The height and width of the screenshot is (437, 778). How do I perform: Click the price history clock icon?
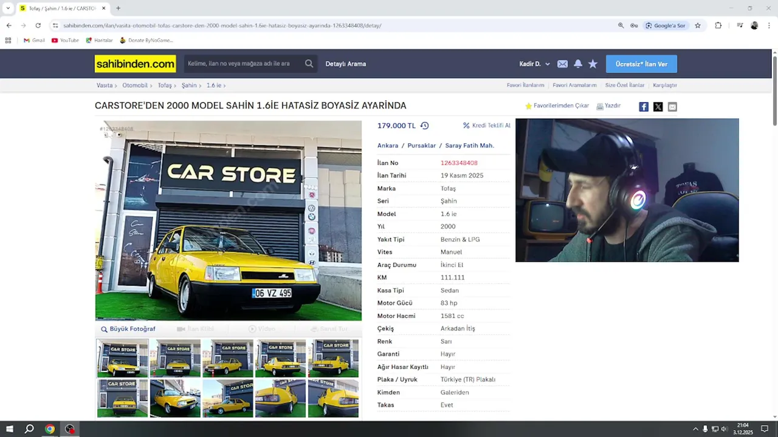[424, 126]
